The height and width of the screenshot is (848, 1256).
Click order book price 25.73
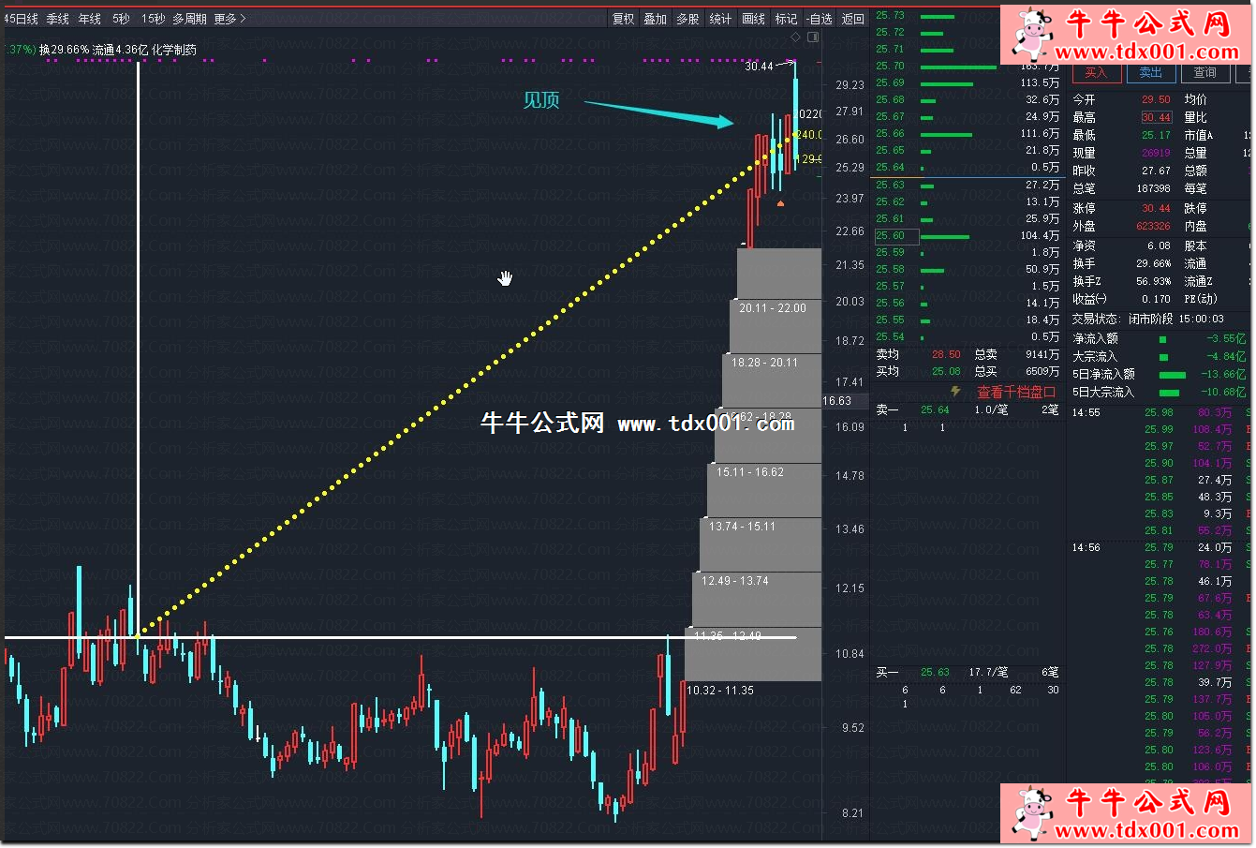(x=890, y=15)
